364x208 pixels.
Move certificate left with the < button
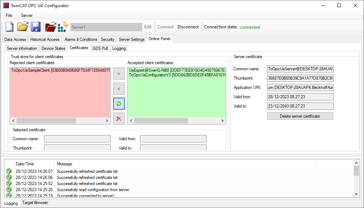point(119,89)
